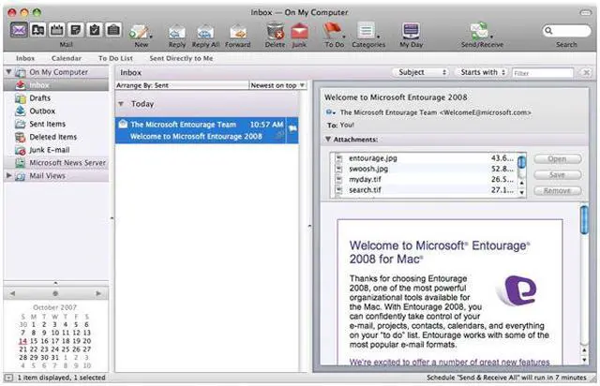Image resolution: width=600 pixels, height=386 pixels.
Task: Open the Address Book view icon
Action: tap(37, 30)
